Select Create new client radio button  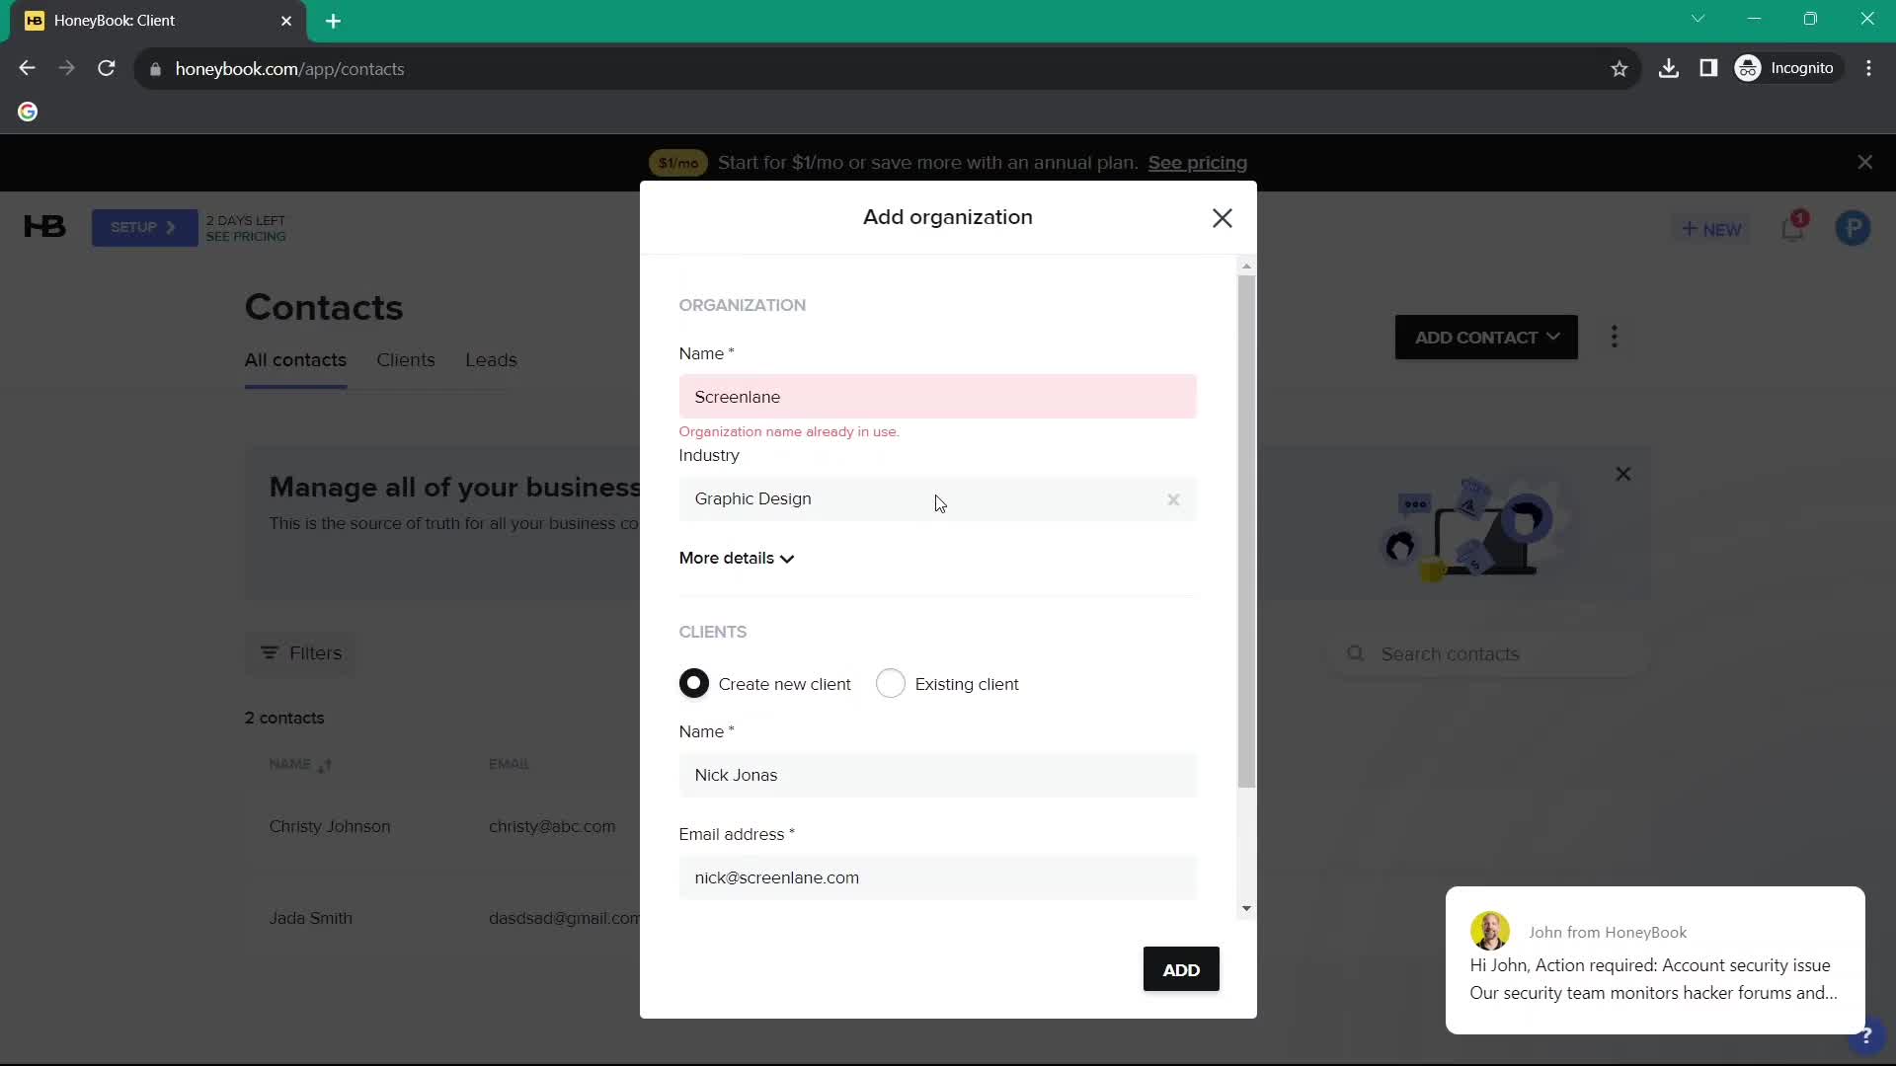(x=694, y=684)
